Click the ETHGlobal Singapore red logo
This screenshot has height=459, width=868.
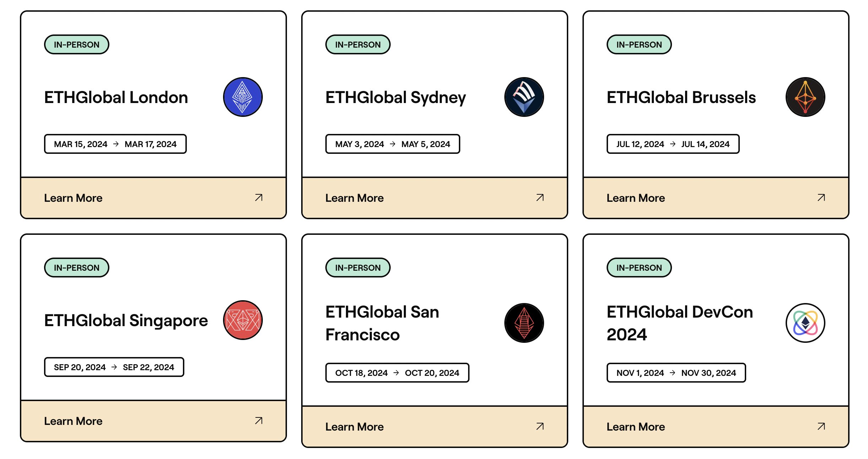tap(243, 320)
